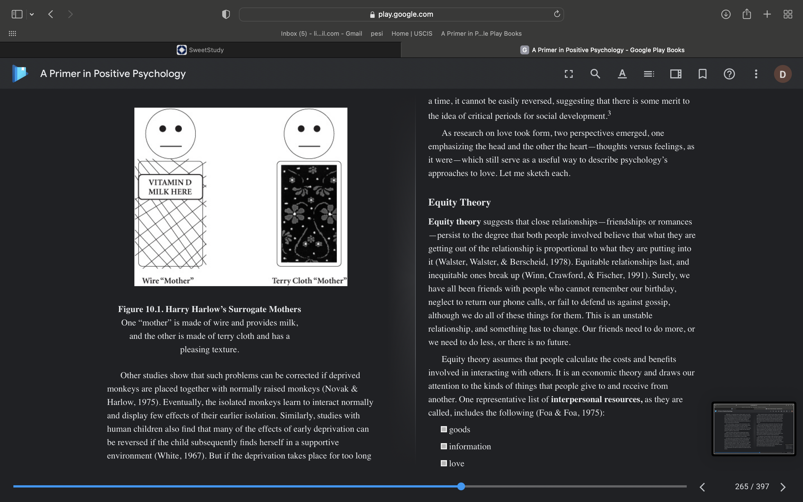Click the reading progress slider handle
Viewport: 803px width, 502px height.
(x=461, y=486)
